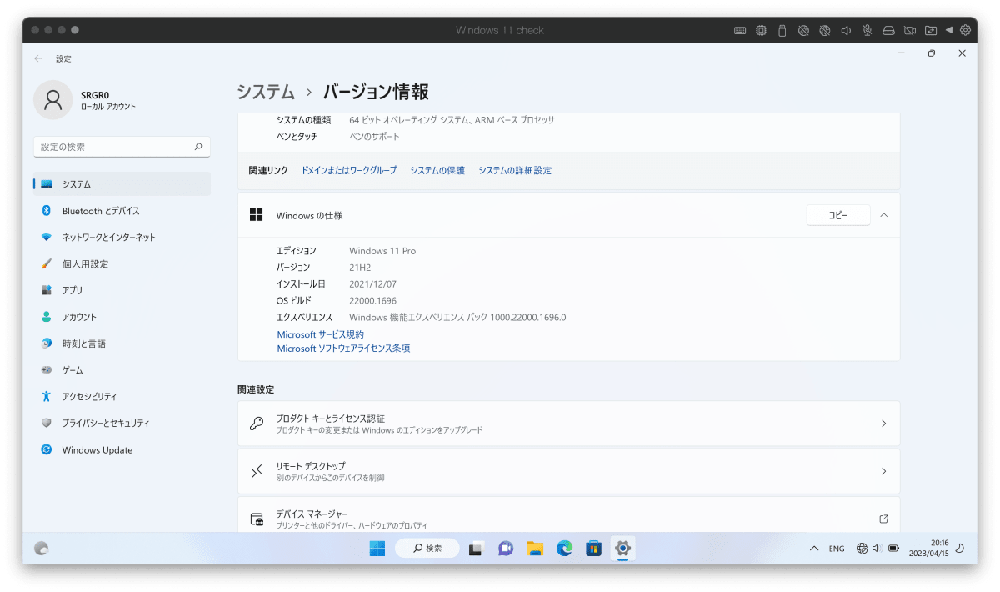Click the コピー button
The width and height of the screenshot is (1000, 592).
click(838, 215)
